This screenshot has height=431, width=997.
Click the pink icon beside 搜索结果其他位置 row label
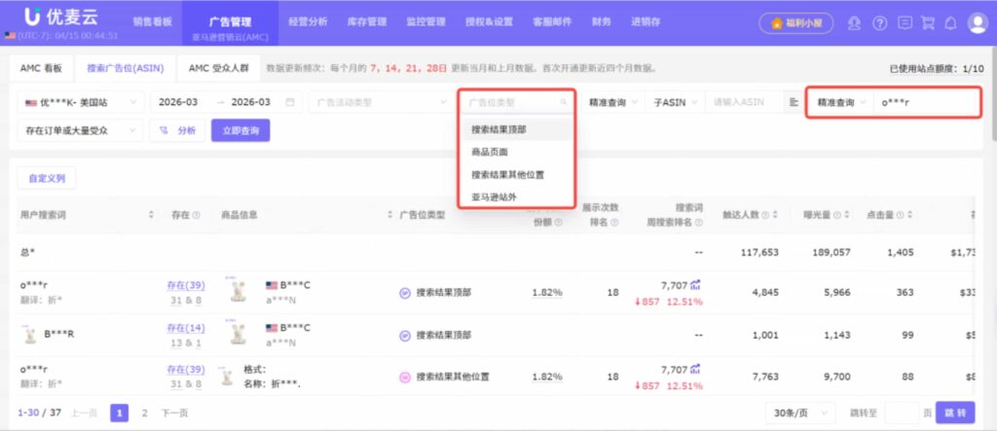(404, 377)
